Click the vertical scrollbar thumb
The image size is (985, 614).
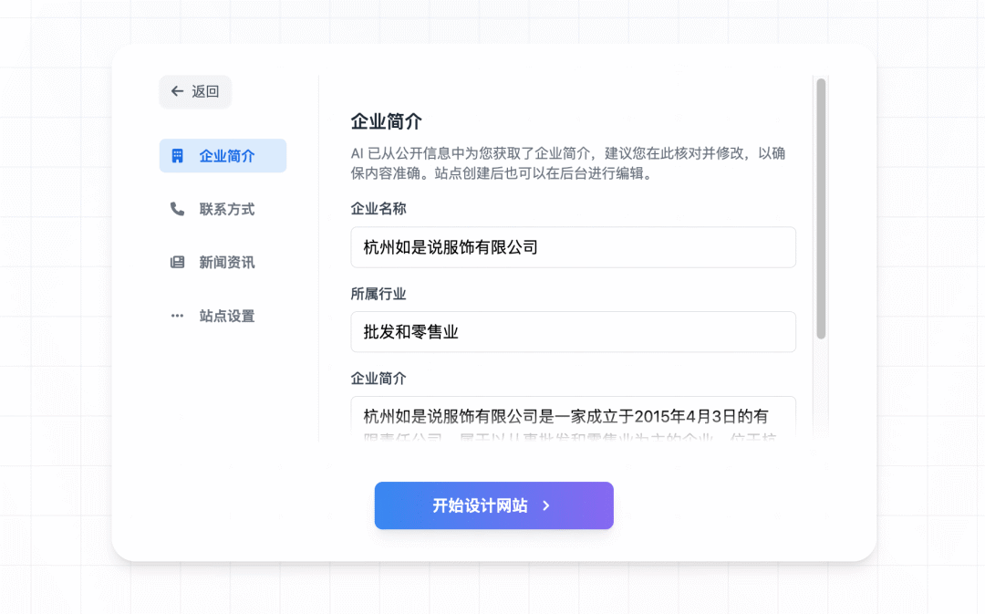click(821, 208)
